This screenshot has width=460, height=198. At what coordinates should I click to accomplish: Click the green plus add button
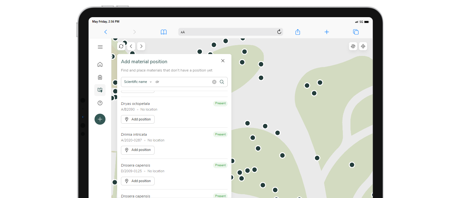100,119
